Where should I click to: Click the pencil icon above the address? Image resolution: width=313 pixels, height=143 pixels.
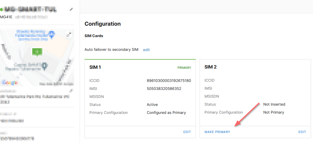point(71,91)
